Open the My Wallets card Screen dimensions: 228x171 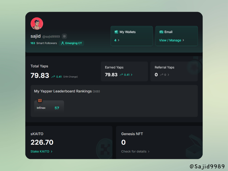pos(132,36)
